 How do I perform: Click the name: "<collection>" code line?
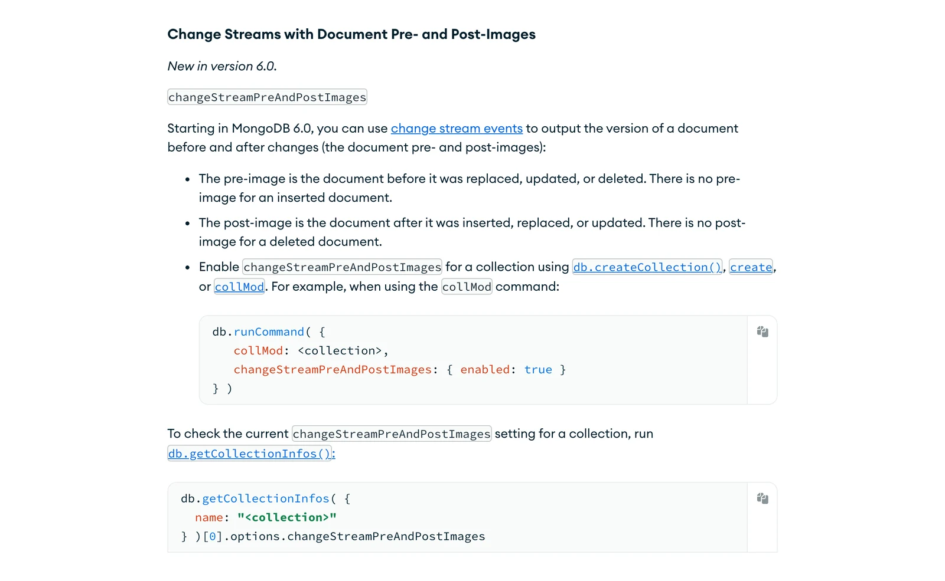(266, 517)
